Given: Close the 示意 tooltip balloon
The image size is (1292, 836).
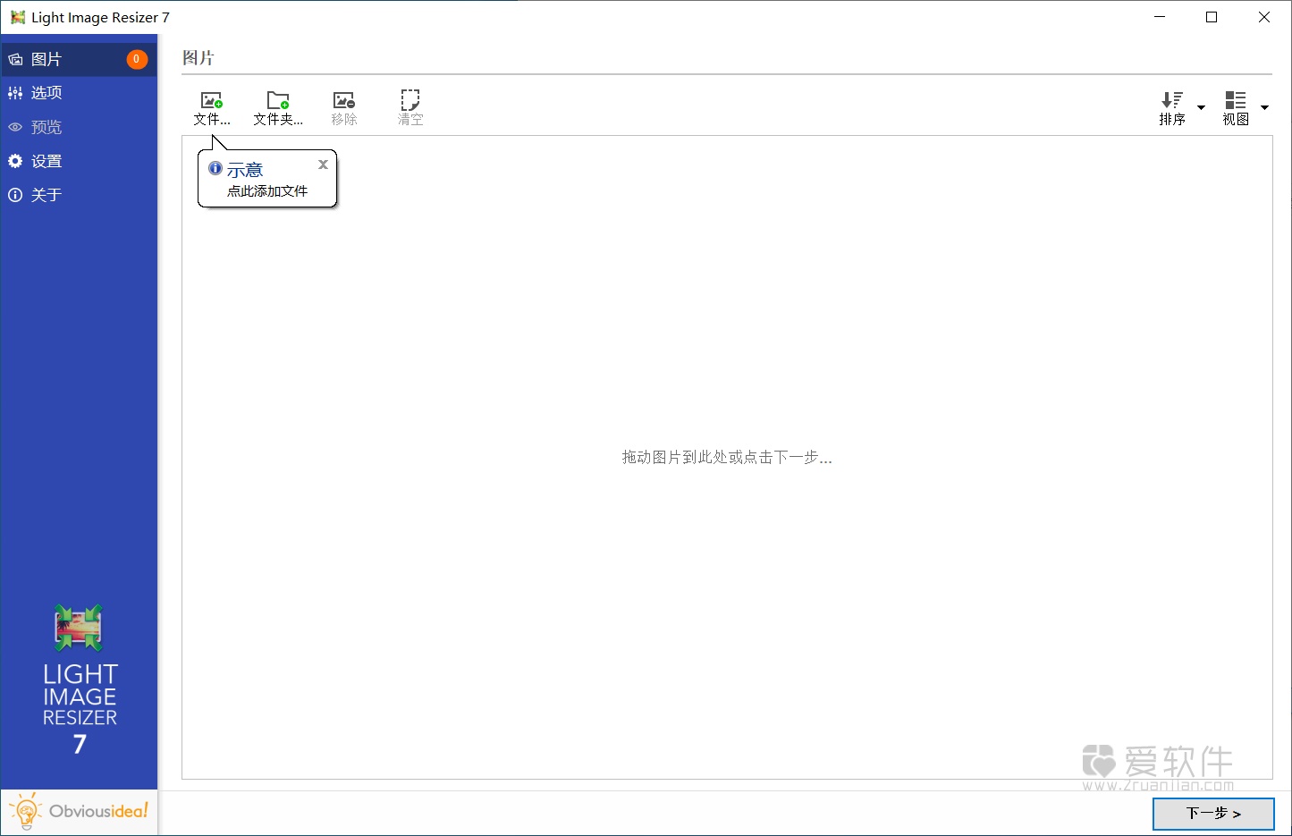Looking at the screenshot, I should (x=324, y=165).
